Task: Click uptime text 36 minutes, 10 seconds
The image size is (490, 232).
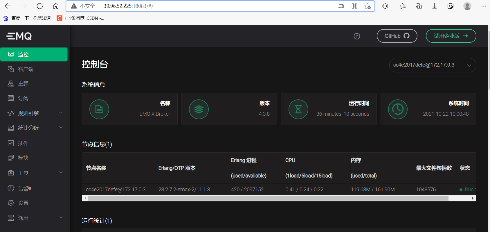Action: 343,114
